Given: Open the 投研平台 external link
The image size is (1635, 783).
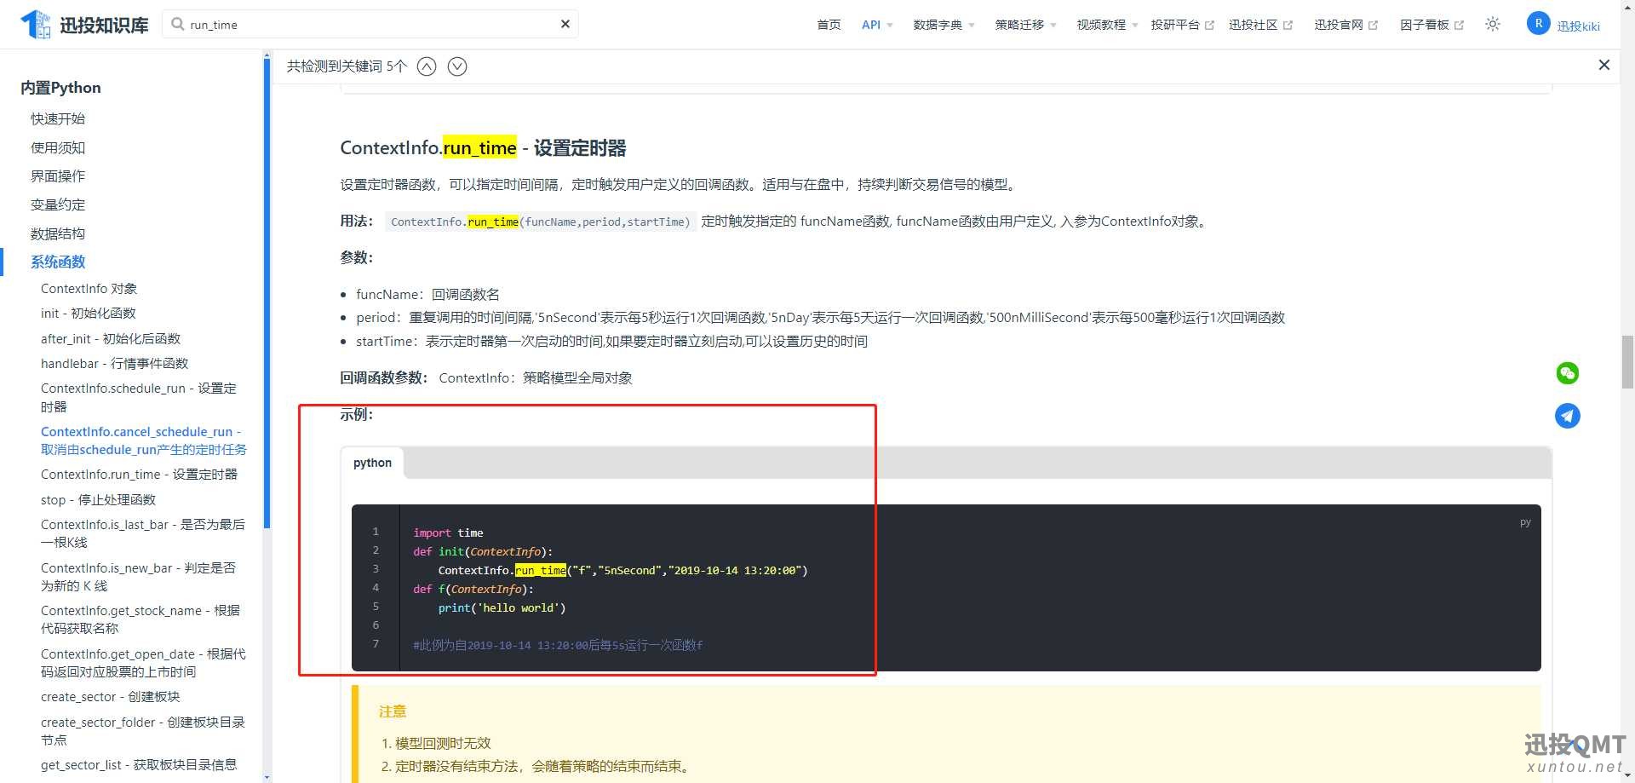Looking at the screenshot, I should pyautogui.click(x=1182, y=25).
